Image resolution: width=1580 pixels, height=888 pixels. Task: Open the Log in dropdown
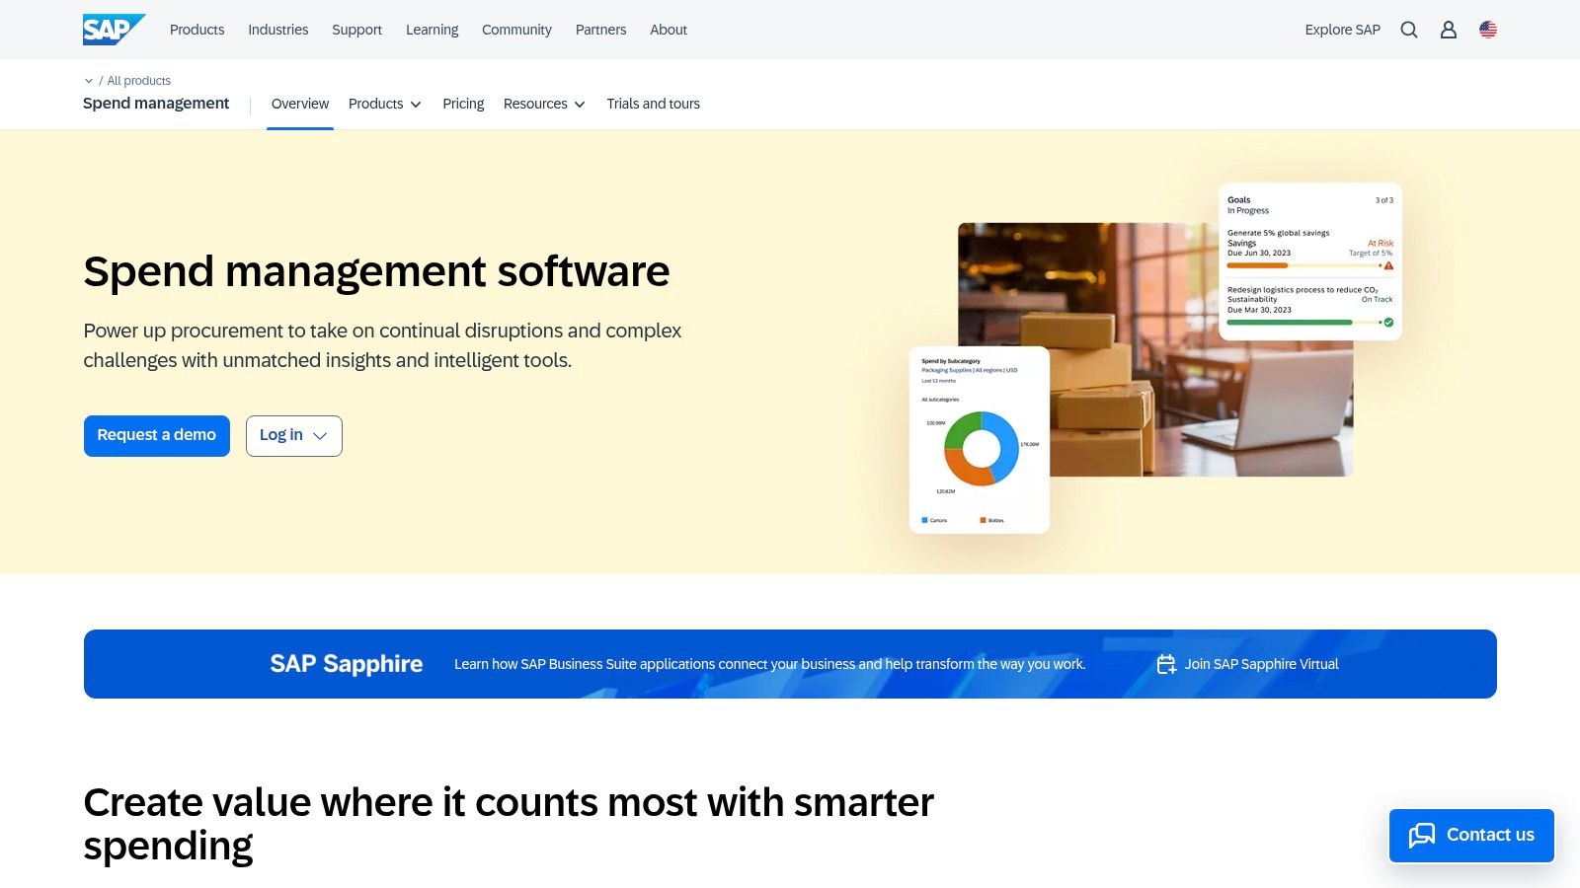point(294,436)
